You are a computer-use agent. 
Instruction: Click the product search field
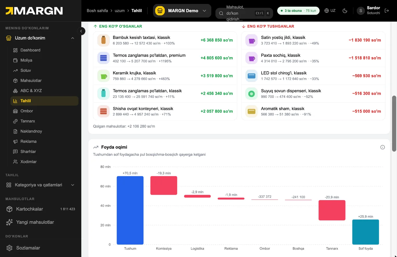pos(244,13)
